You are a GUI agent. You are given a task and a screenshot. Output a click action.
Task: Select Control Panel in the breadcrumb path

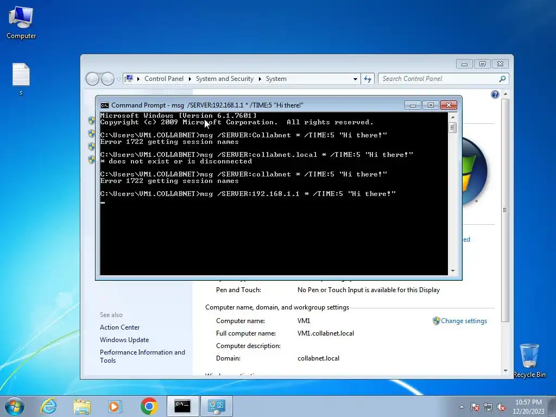(164, 79)
